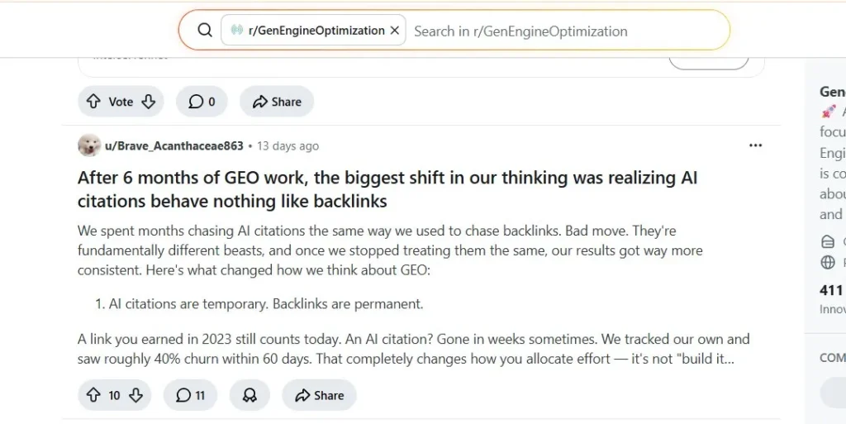Open the Brave_Acanthaceae863 avatar image

click(x=89, y=145)
